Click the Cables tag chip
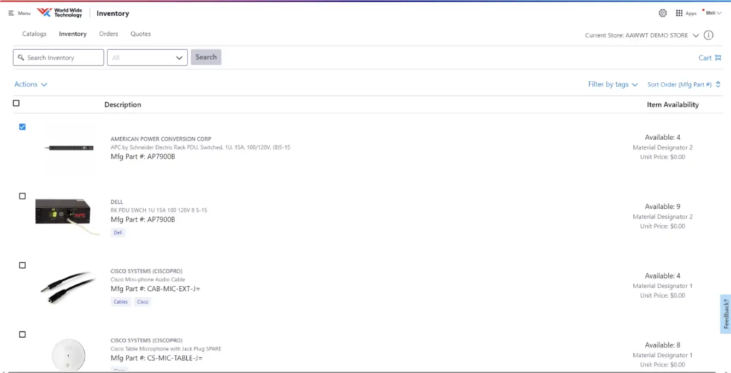Viewport: 731px width, 373px height. (121, 302)
